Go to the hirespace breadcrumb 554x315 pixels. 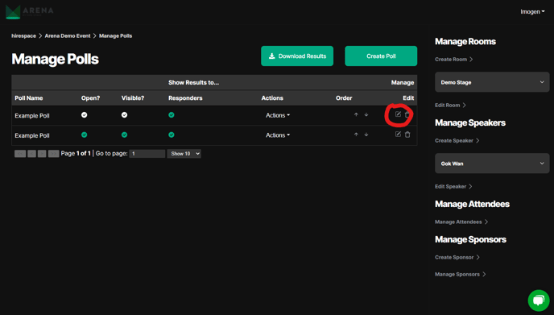coord(23,35)
